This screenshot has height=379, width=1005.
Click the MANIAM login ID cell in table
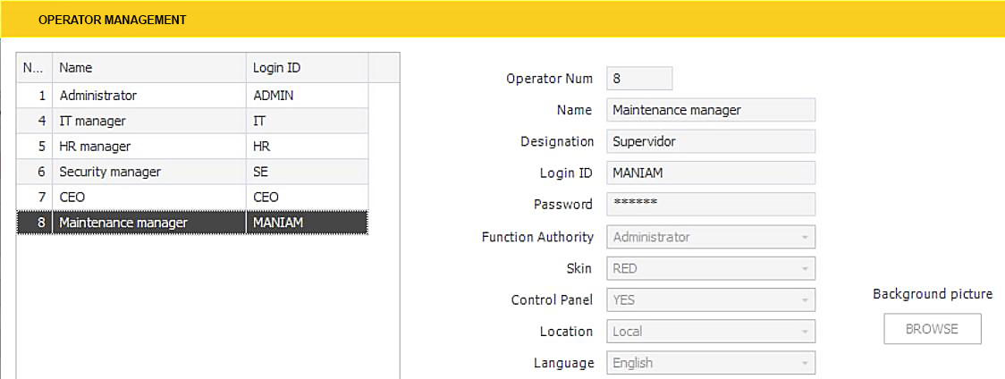307,223
